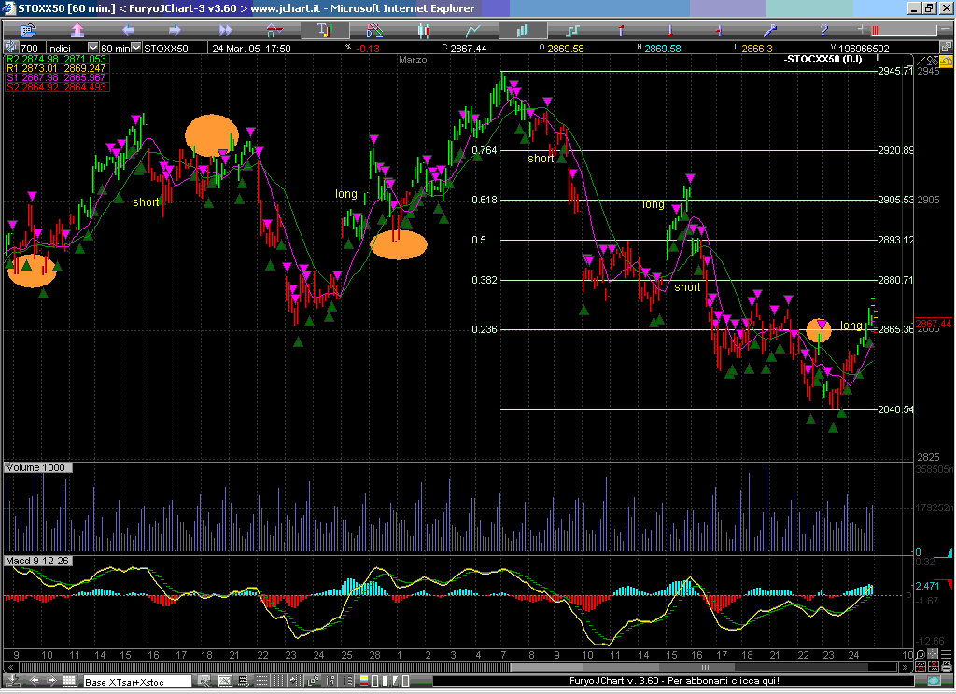Go back with the left arrow icon
Image resolution: width=956 pixels, height=694 pixels.
pos(127,30)
